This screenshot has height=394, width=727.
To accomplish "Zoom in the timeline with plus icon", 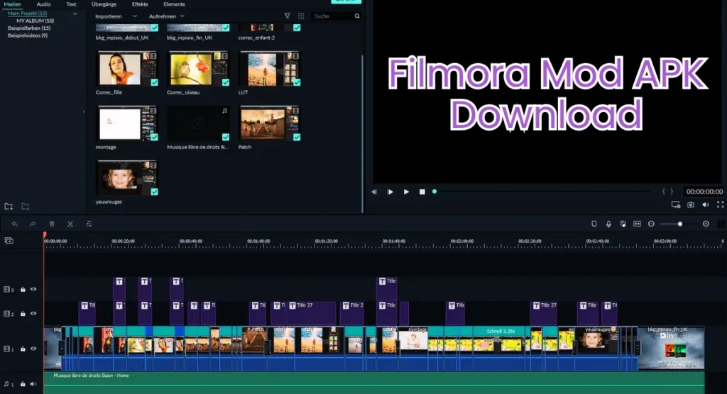I will tap(706, 224).
